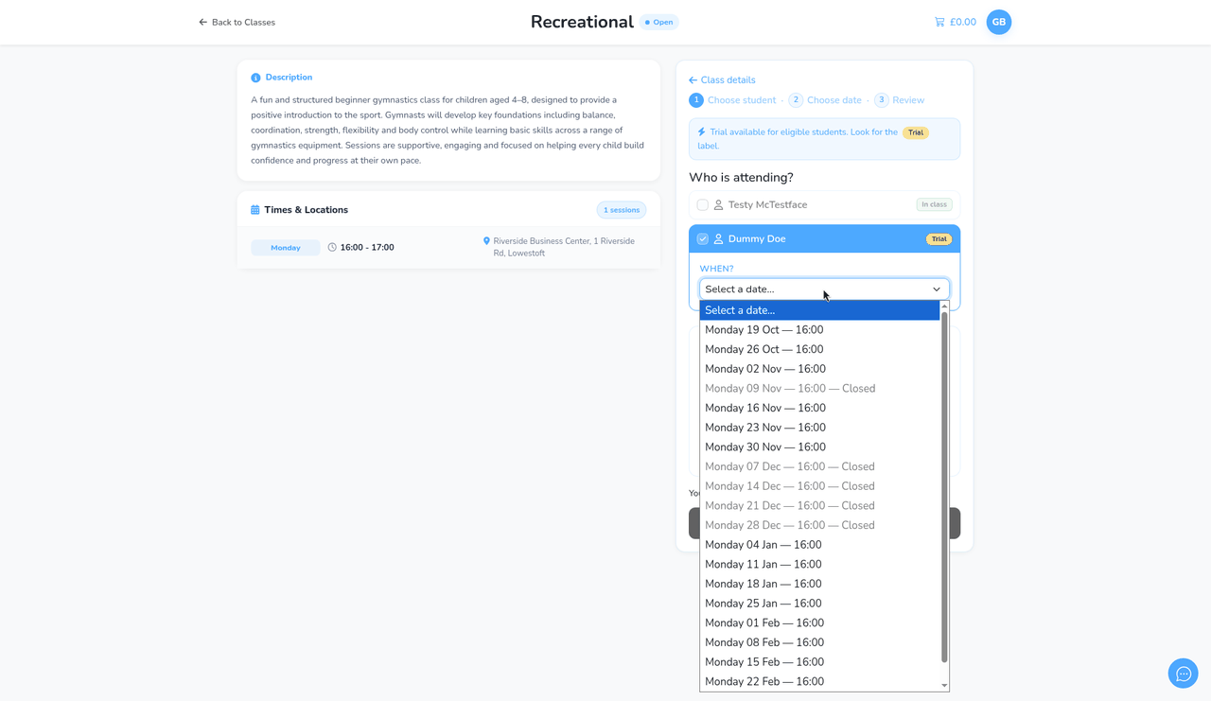Choose Monday 04 Jan — 16:00
This screenshot has height=701, width=1211.
tap(819, 545)
